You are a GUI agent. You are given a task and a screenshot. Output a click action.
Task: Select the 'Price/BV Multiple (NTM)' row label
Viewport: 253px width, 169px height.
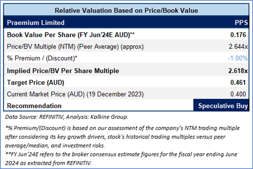point(75,47)
